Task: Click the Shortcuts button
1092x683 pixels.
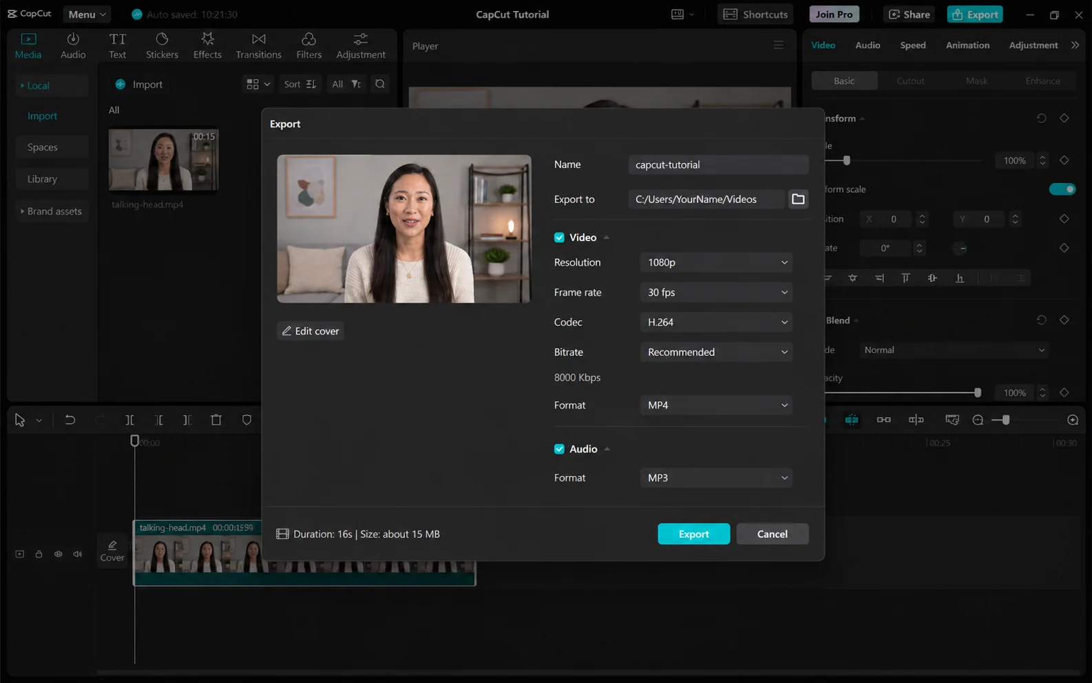Action: coord(756,14)
